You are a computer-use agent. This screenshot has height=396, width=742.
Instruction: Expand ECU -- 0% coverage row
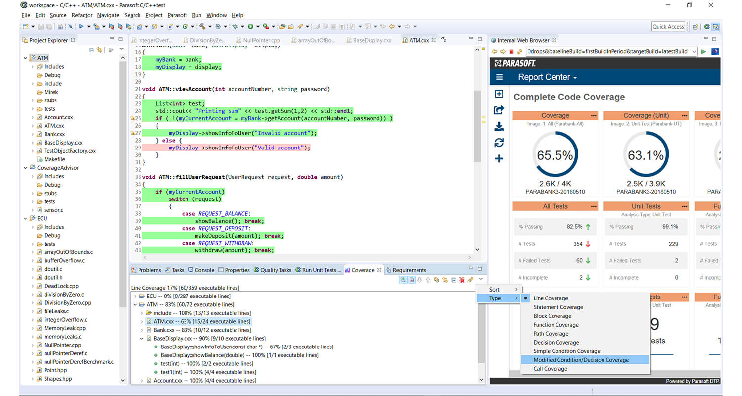click(x=136, y=296)
